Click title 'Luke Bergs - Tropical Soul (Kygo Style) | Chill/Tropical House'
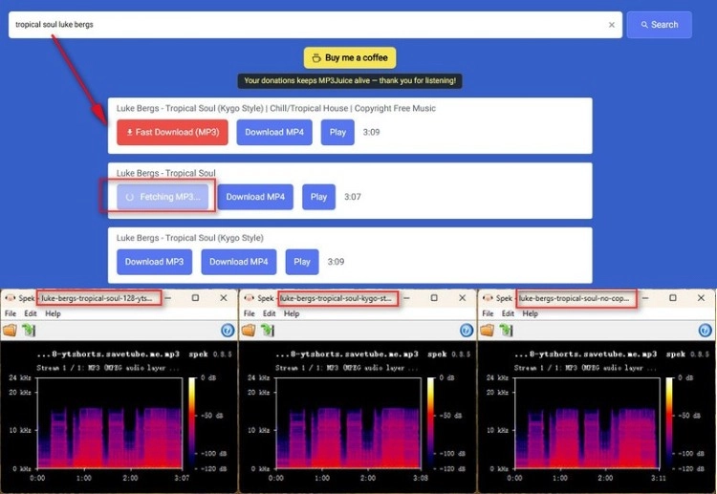 [275, 108]
